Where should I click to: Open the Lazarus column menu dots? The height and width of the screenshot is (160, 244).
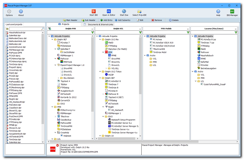tap(236, 29)
